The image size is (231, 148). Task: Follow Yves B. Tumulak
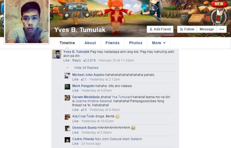coord(187,29)
